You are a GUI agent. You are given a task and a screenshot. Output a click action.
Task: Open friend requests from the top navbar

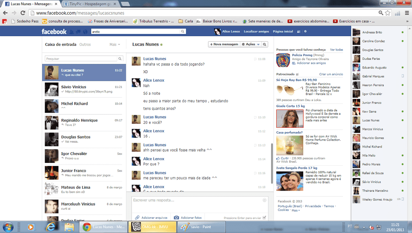tap(71, 31)
